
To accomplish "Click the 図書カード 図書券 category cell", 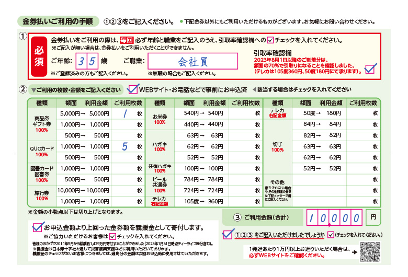I will click(x=42, y=174).
